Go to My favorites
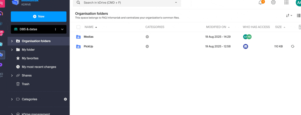301x115 pixels. [x=30, y=58]
